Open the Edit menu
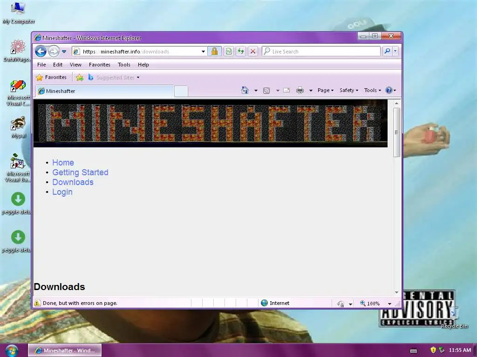The width and height of the screenshot is (477, 357). coord(57,65)
